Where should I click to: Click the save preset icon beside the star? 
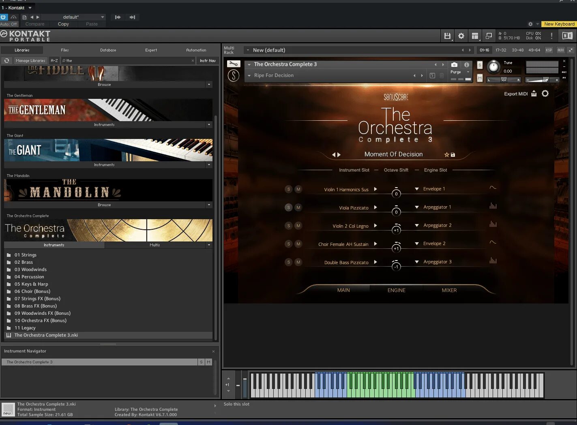click(453, 155)
